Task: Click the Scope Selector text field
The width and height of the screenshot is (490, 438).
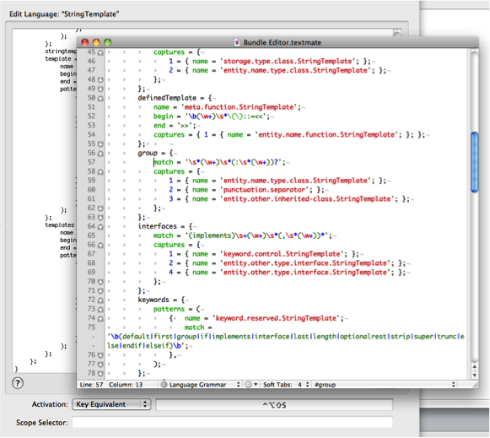Action: [233, 422]
